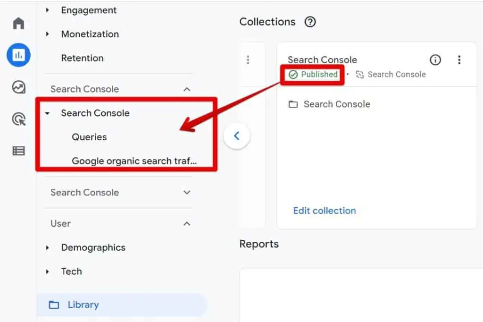
Task: Click the folder icon next to Search Console
Action: (x=293, y=104)
